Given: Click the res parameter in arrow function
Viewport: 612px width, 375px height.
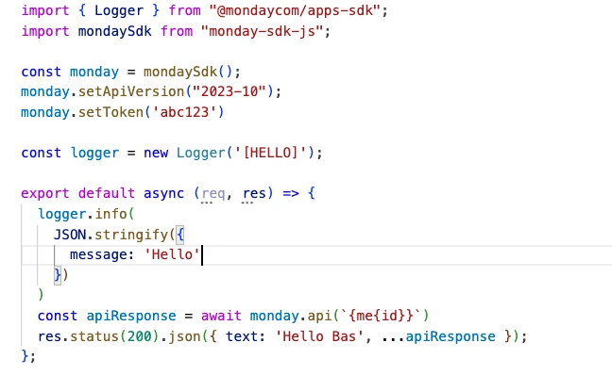Looking at the screenshot, I should pos(254,193).
